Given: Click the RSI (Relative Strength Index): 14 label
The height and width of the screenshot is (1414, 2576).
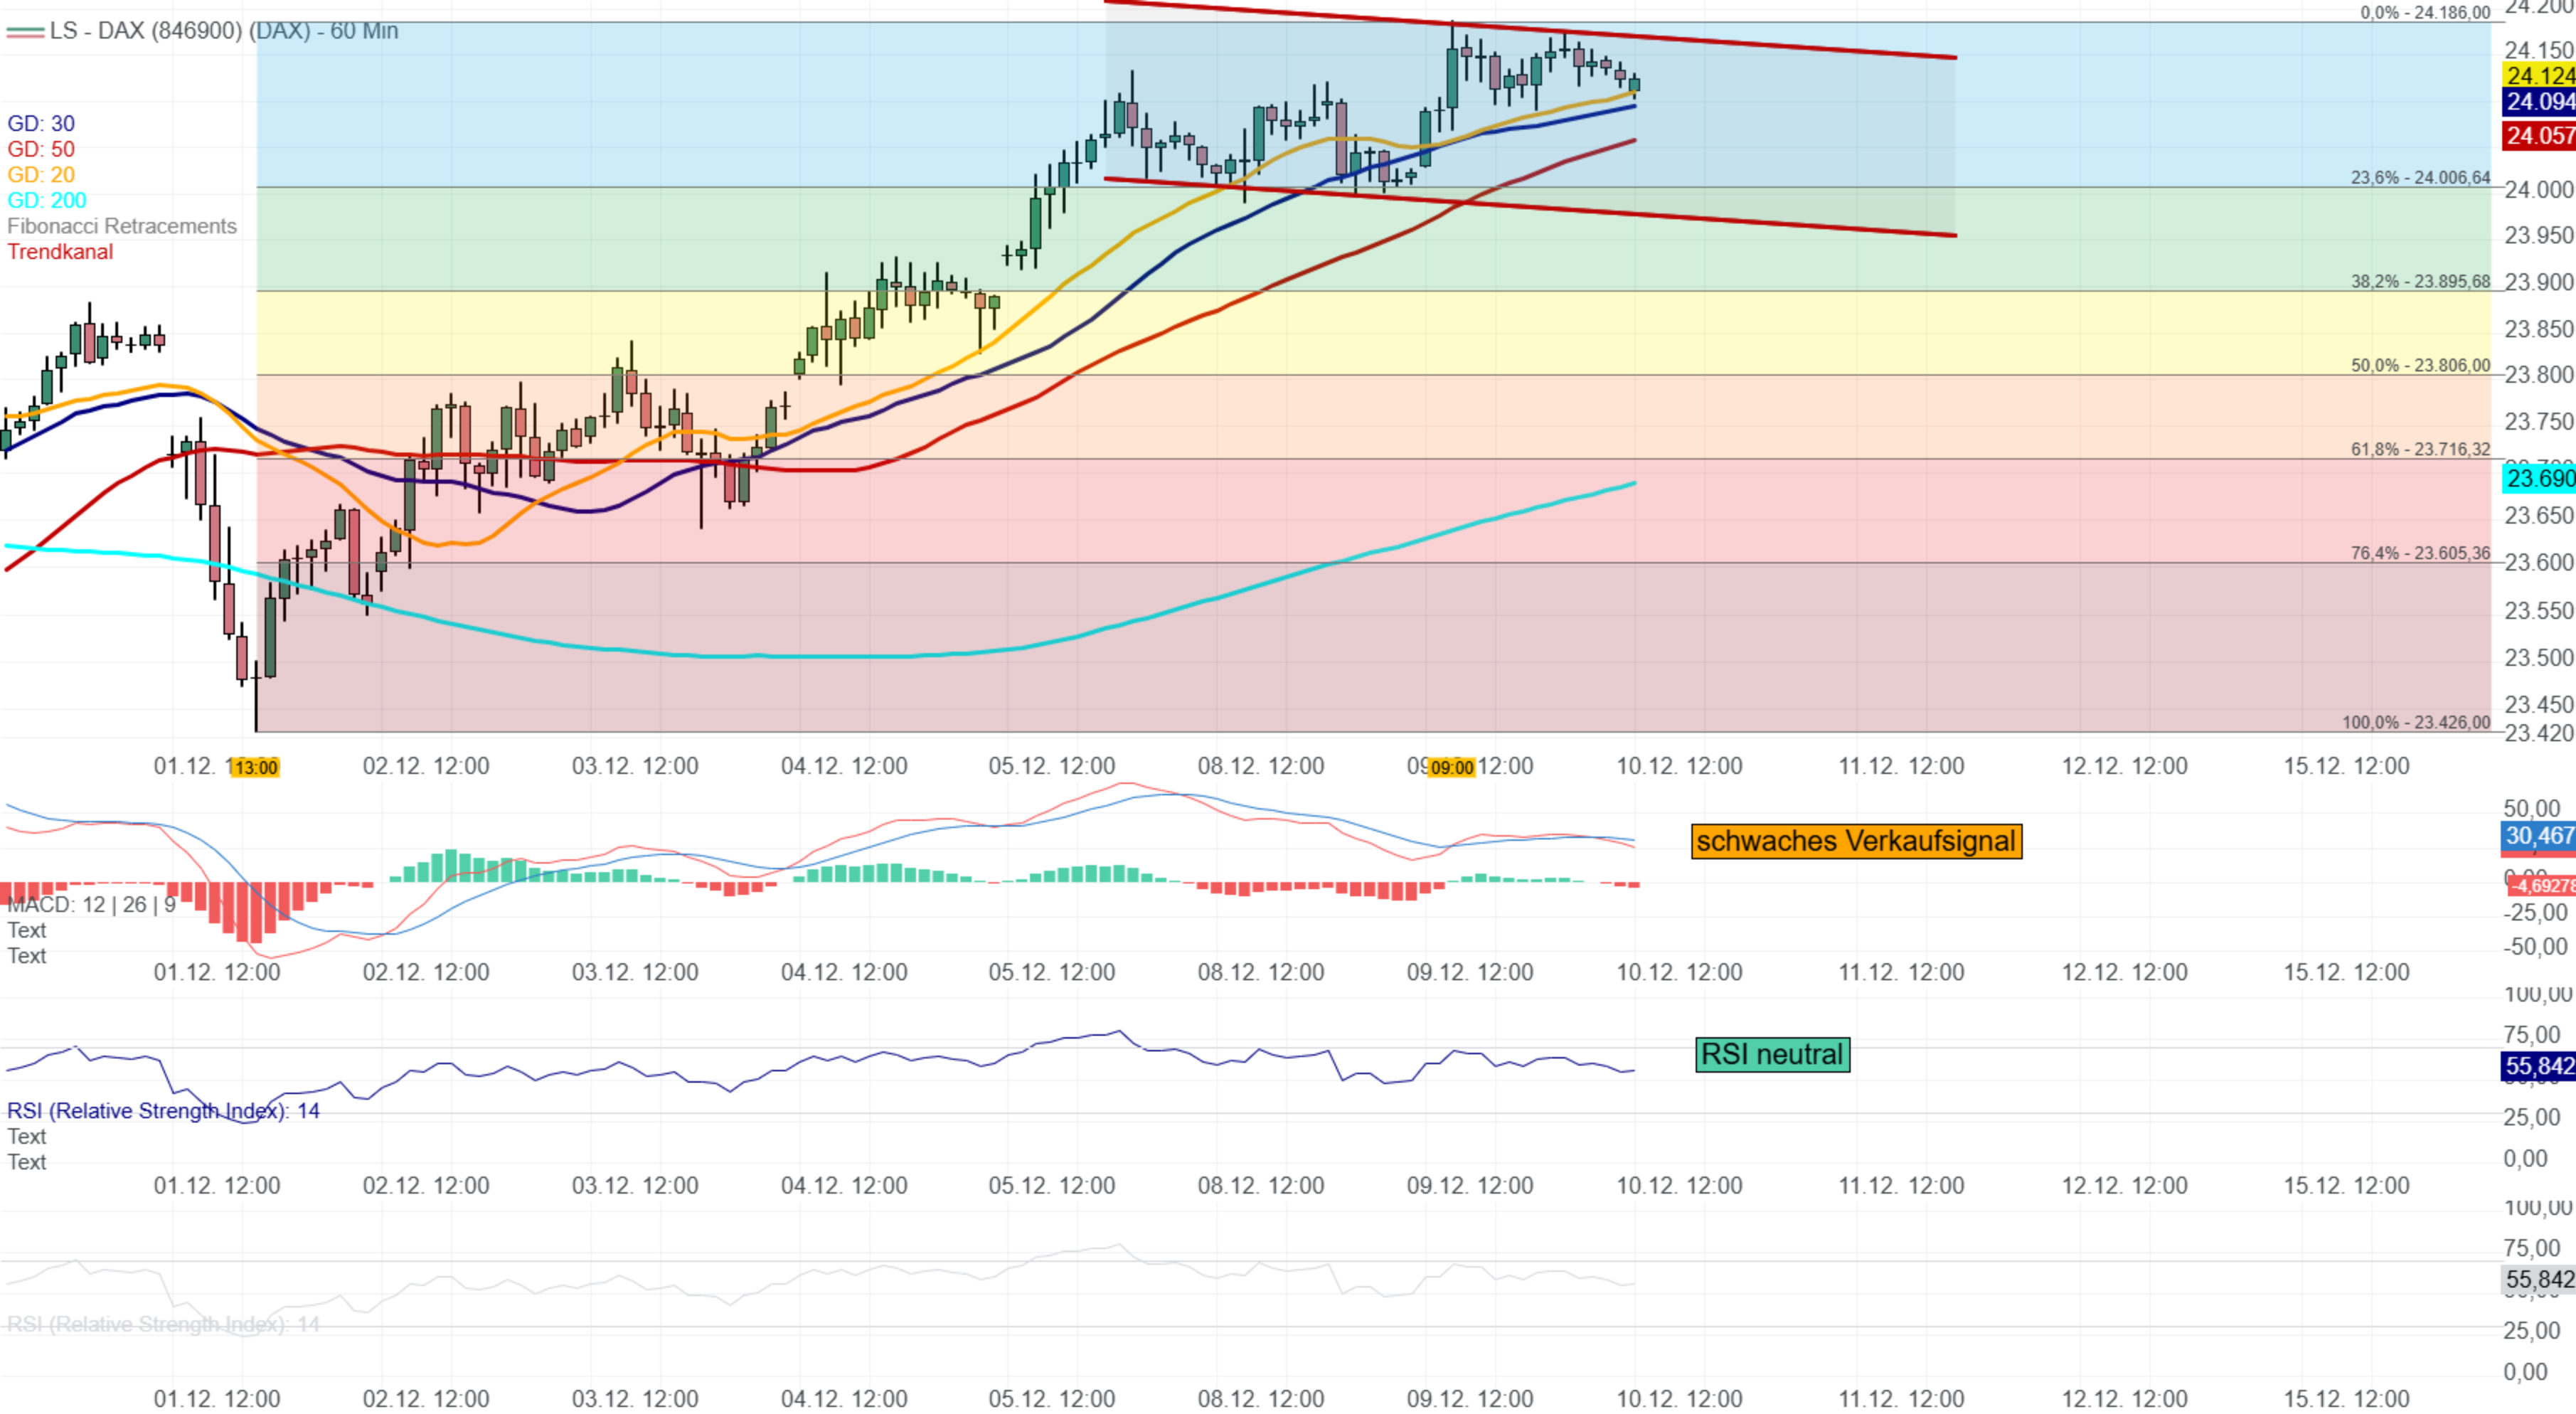Looking at the screenshot, I should click(x=163, y=1111).
